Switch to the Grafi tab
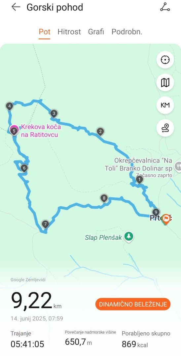This screenshot has height=356, width=181. pyautogui.click(x=96, y=32)
